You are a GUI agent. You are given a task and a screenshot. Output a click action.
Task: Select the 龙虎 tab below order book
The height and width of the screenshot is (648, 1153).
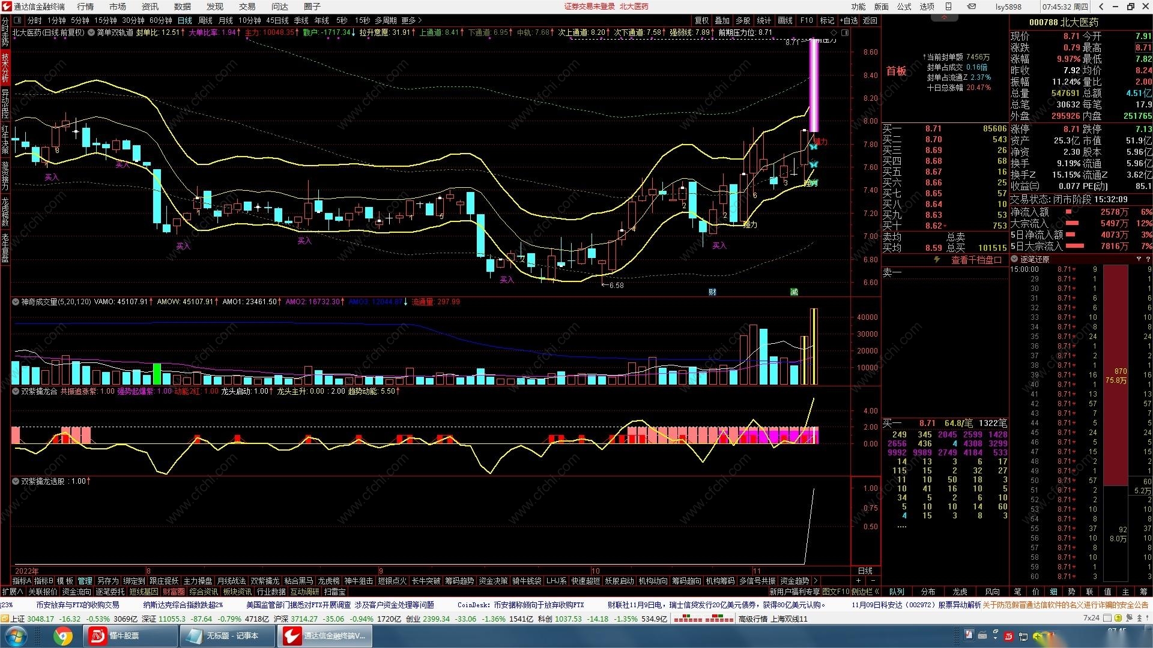[960, 592]
